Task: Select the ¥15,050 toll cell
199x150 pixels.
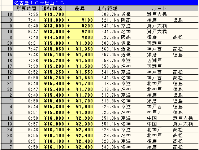Action: (x=52, y=49)
